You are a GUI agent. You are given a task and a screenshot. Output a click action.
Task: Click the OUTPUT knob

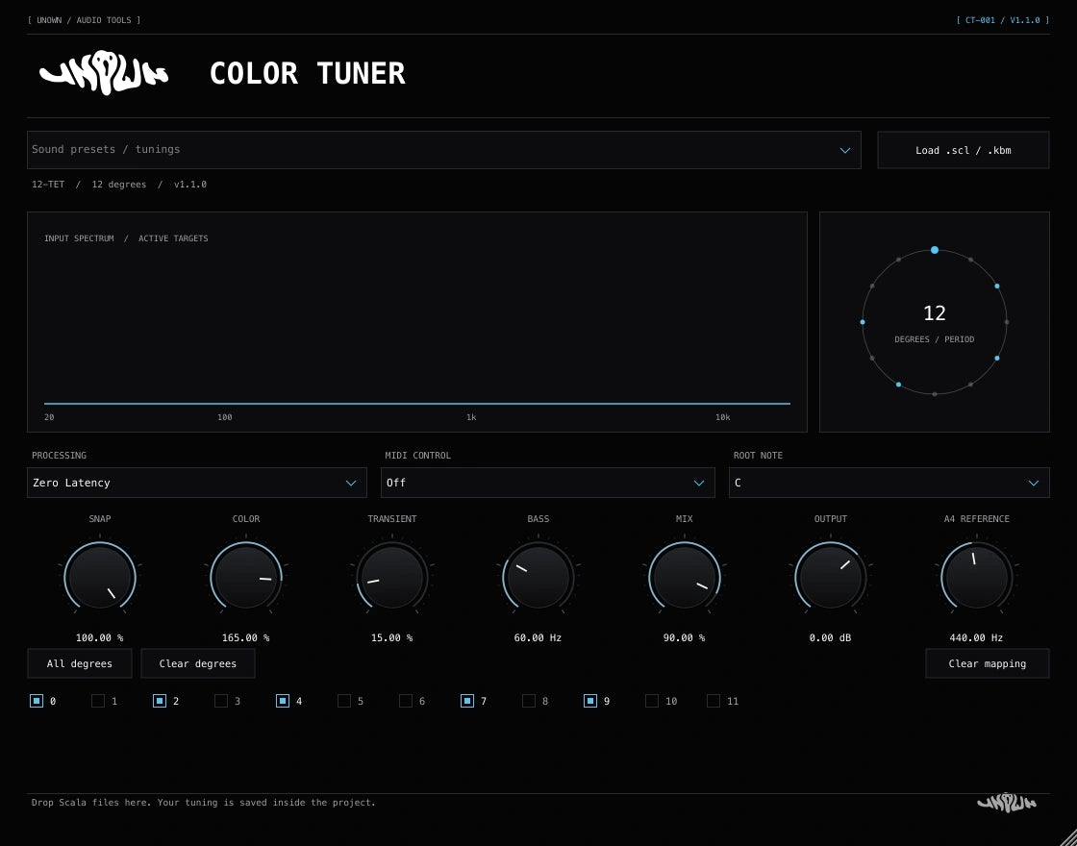click(831, 577)
